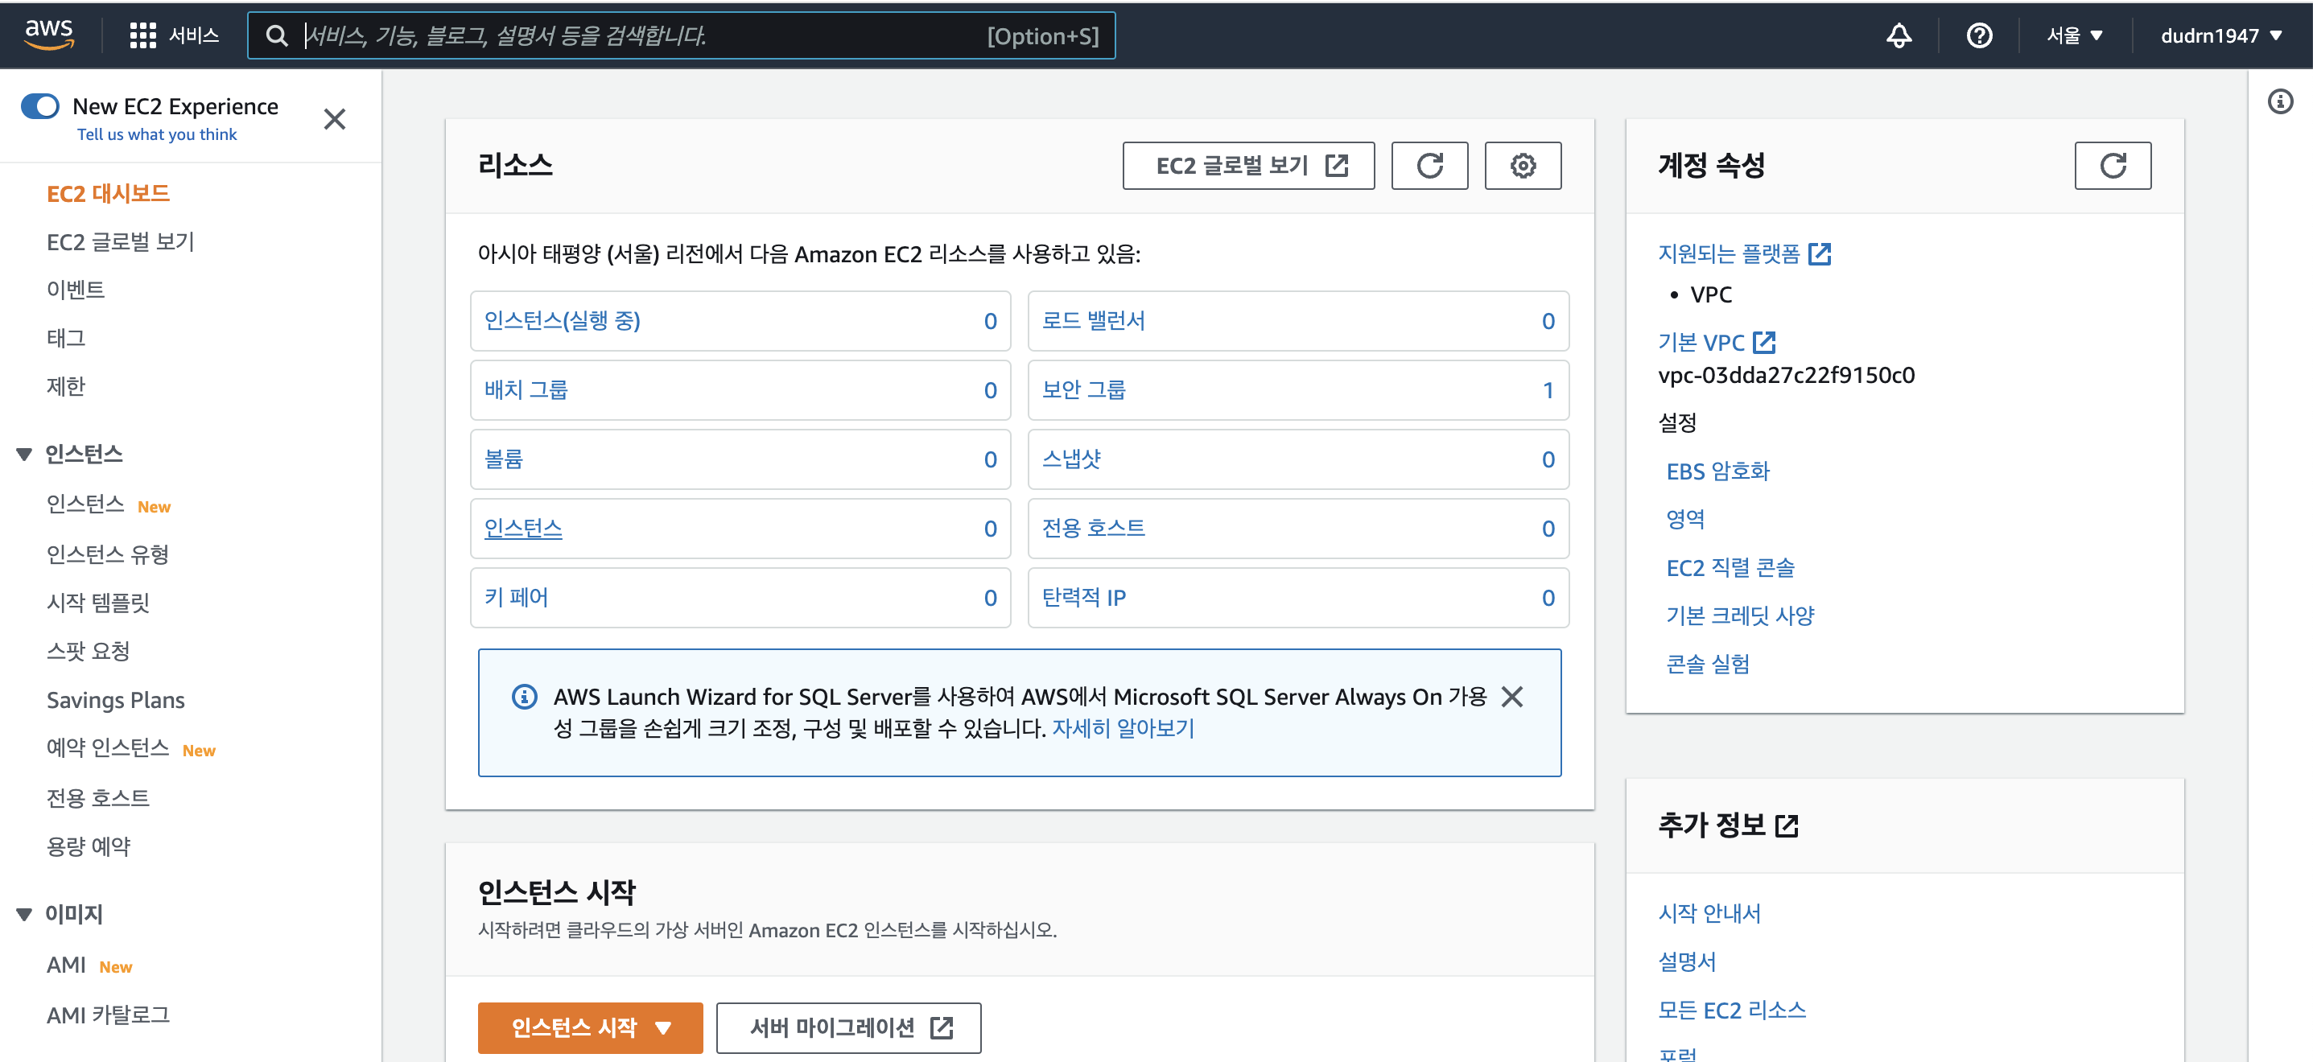Open the services grid menu icon
This screenshot has height=1062, width=2313.
[x=142, y=35]
